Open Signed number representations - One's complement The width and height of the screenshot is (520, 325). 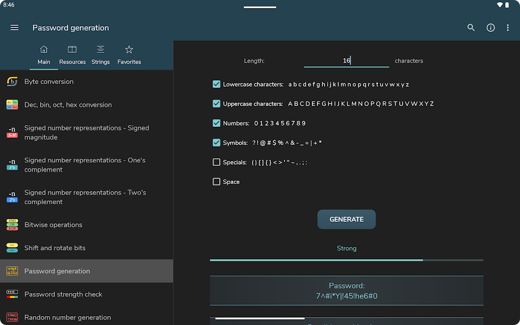click(87, 165)
